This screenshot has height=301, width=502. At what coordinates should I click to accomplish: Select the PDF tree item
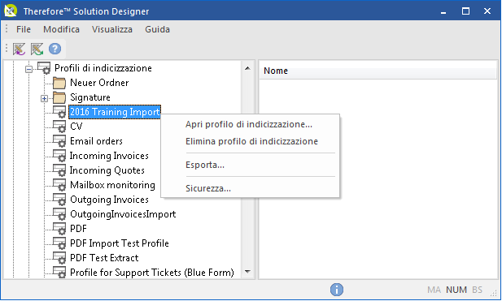click(x=78, y=229)
